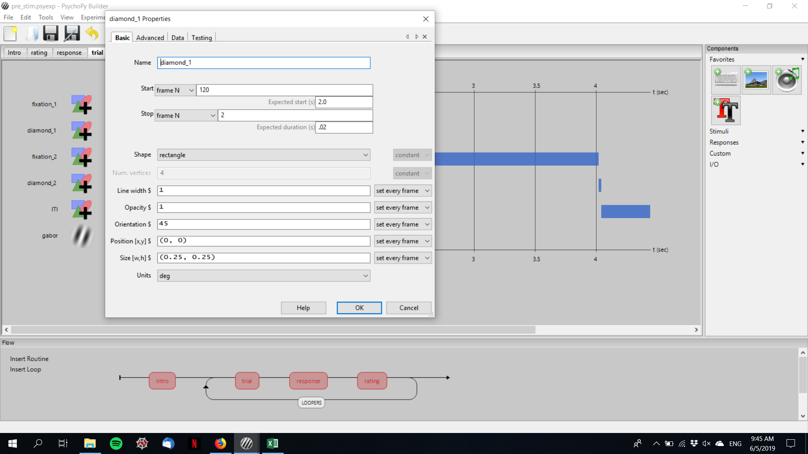The width and height of the screenshot is (808, 454).
Task: Open the Shape dropdown showing rectangle
Action: pyautogui.click(x=263, y=155)
